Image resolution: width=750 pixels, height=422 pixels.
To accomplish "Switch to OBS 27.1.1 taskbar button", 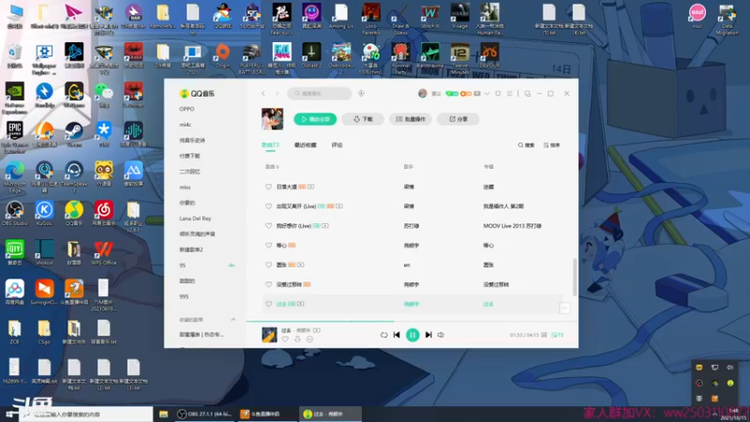I will 204,414.
